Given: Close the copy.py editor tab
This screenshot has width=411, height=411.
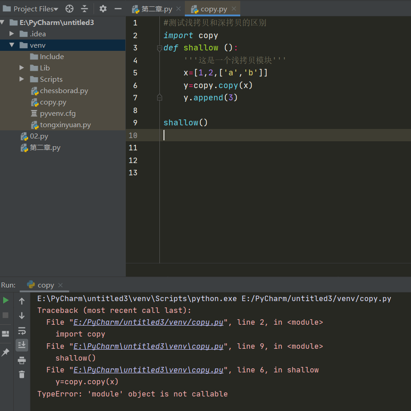Looking at the screenshot, I should click(x=234, y=9).
